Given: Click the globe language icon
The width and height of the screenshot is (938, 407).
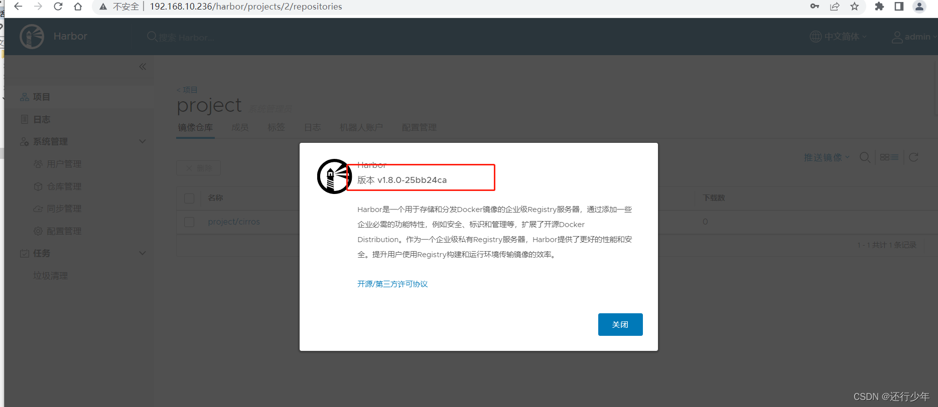Looking at the screenshot, I should tap(816, 37).
